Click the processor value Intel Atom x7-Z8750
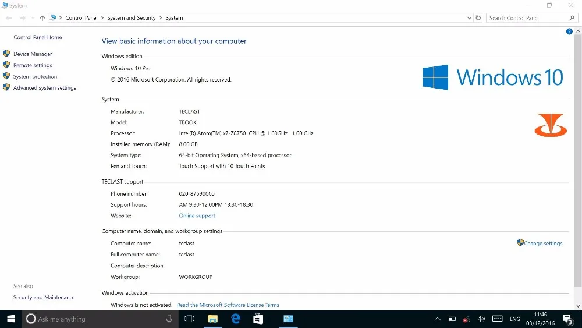 tap(246, 133)
